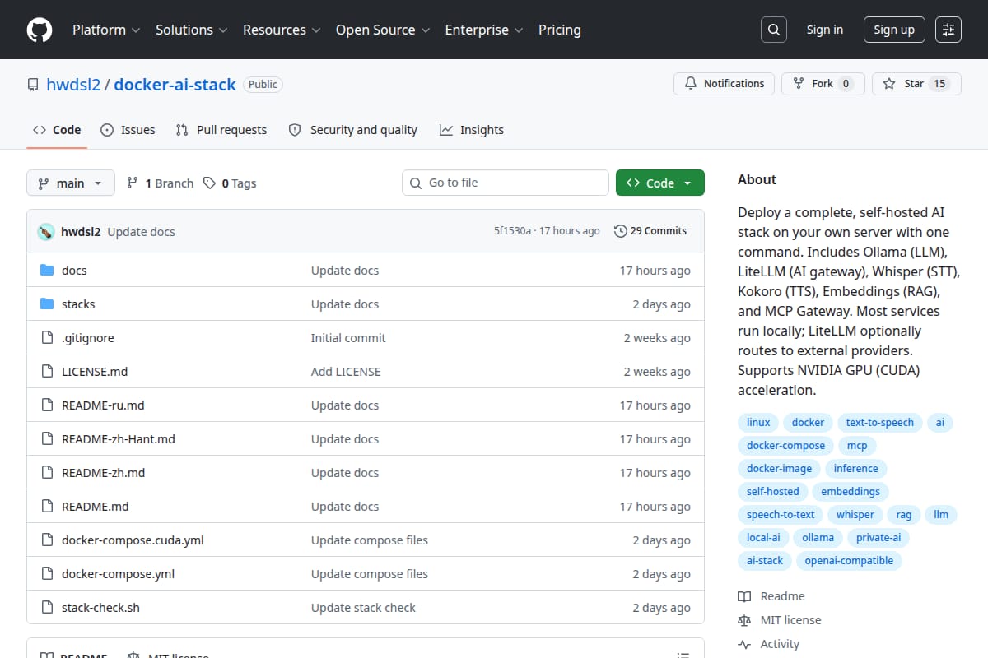
Task: Click the Security shield tab icon
Action: (x=295, y=130)
